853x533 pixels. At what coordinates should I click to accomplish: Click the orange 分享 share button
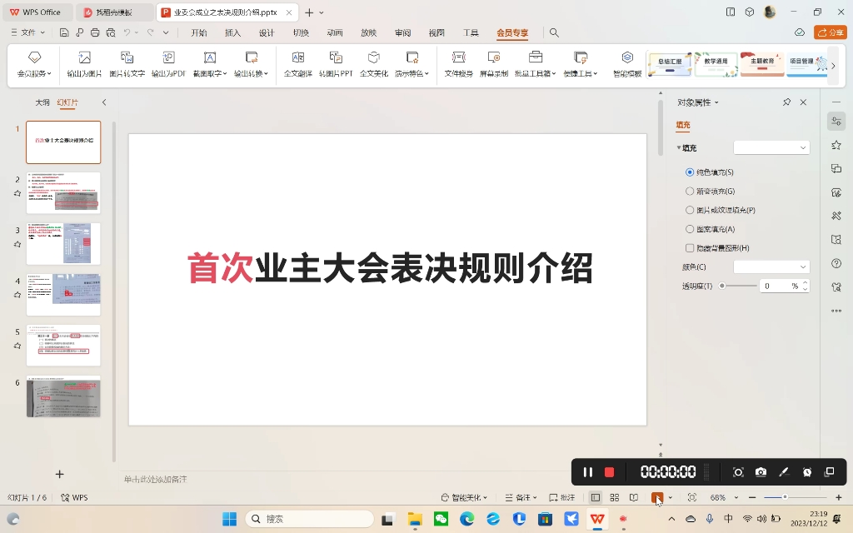(829, 32)
